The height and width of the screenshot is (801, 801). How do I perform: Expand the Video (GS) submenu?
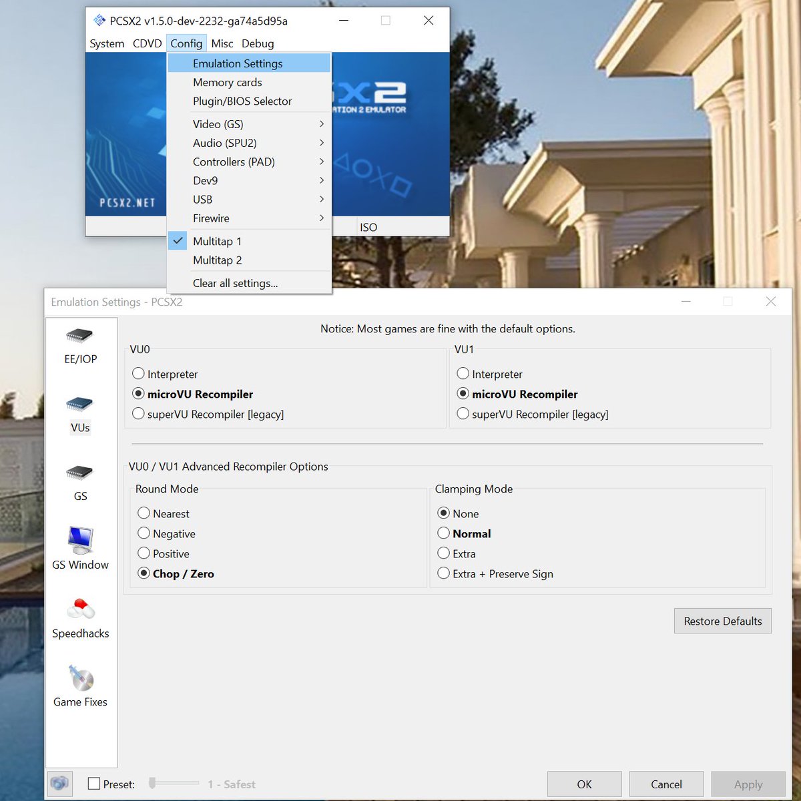pyautogui.click(x=249, y=124)
